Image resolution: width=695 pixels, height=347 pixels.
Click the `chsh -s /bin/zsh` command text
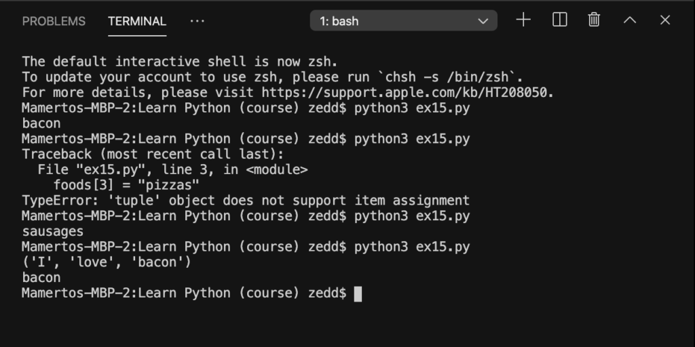448,77
